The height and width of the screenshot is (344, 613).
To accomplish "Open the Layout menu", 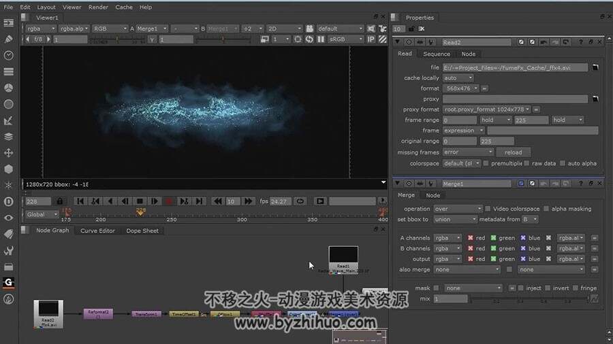I will click(46, 7).
